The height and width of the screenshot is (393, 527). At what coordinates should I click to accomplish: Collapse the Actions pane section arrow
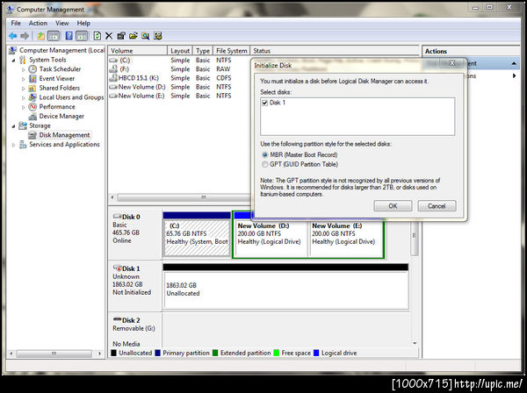click(514, 63)
